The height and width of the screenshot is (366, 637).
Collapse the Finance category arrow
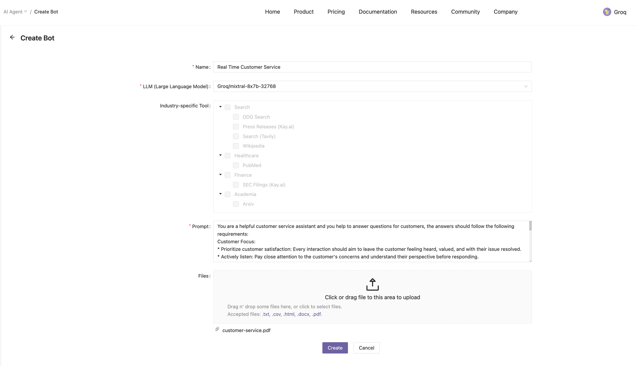coord(220,175)
